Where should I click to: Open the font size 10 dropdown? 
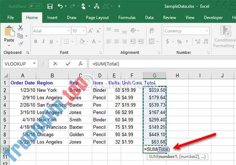tap(84, 31)
